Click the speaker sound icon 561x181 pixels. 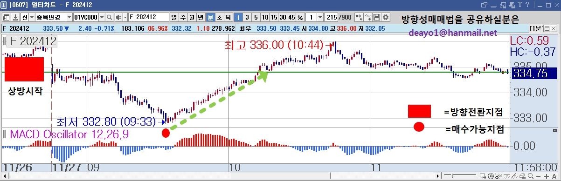(118, 17)
